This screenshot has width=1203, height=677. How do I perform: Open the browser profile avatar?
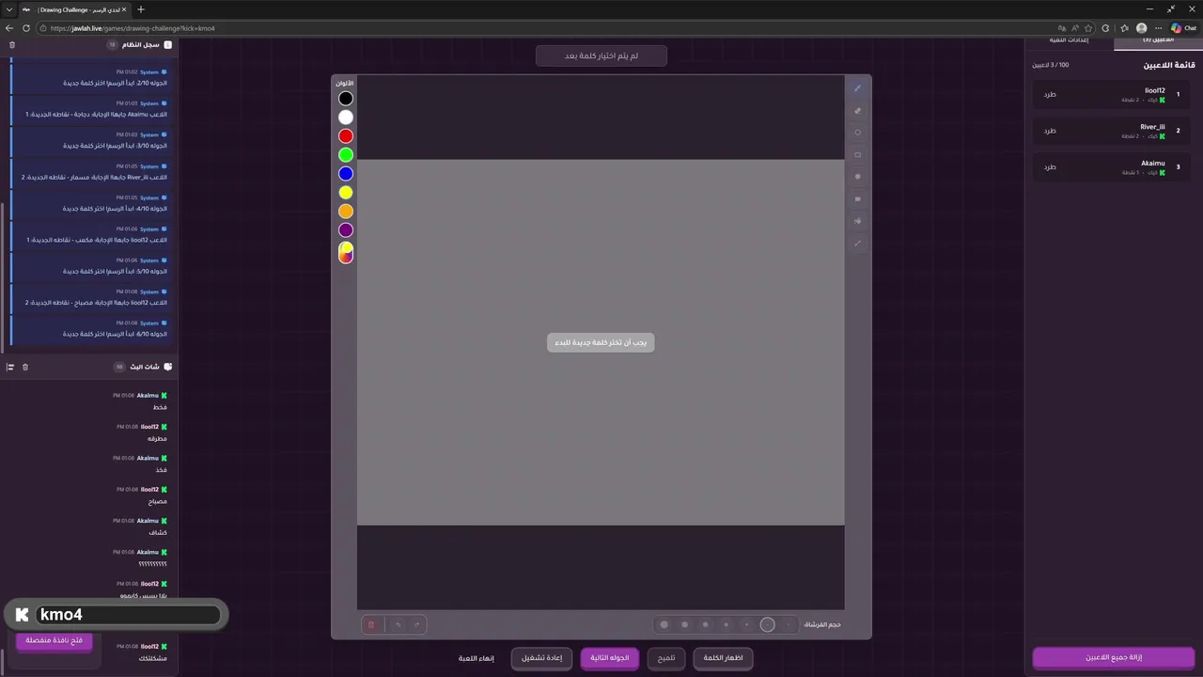click(1141, 28)
